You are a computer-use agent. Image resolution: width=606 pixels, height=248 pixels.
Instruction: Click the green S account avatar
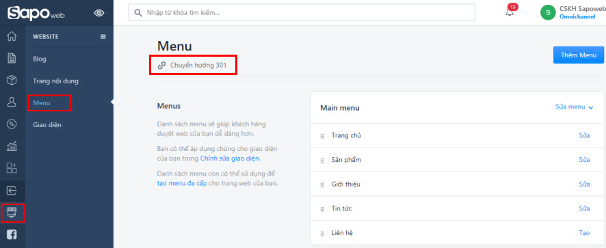pyautogui.click(x=548, y=12)
